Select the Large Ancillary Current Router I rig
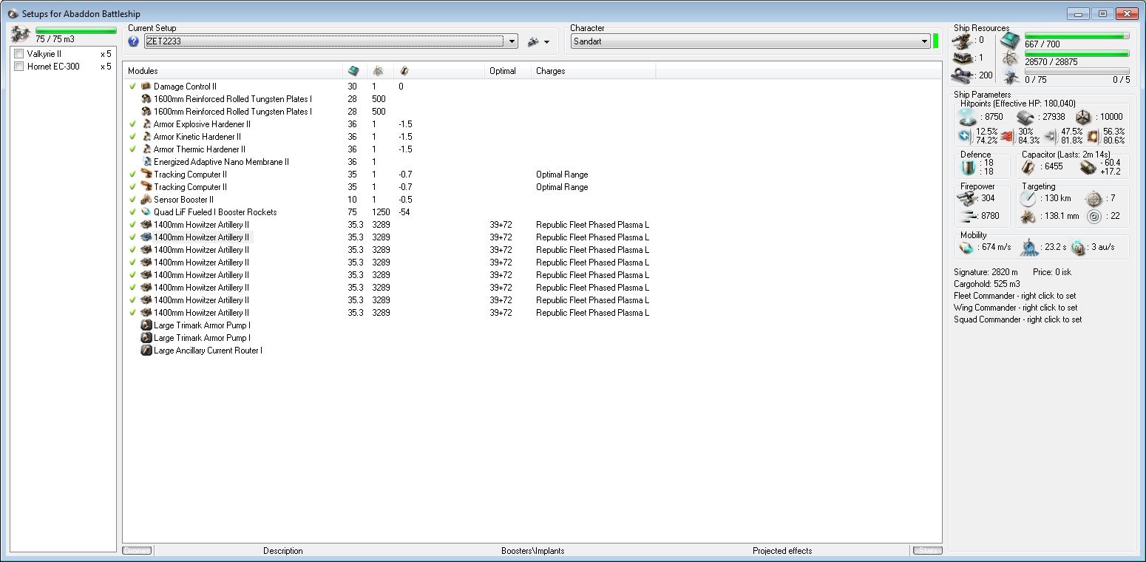Screen dimensions: 1146x562 coord(208,351)
